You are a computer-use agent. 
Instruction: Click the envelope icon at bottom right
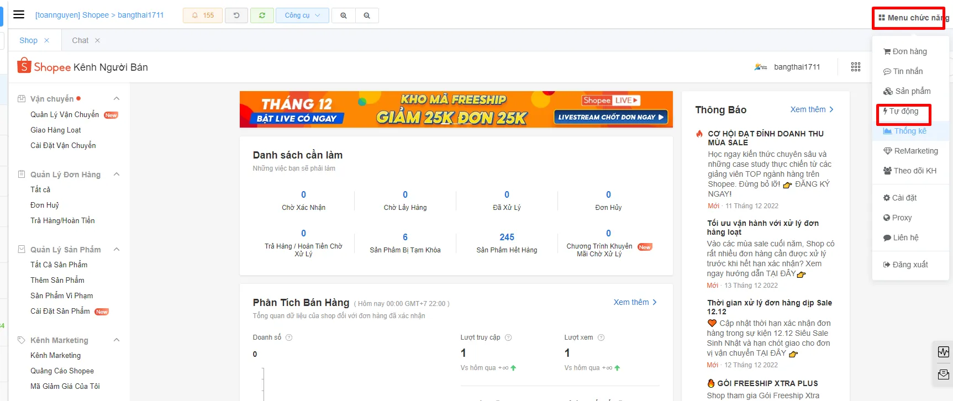944,374
